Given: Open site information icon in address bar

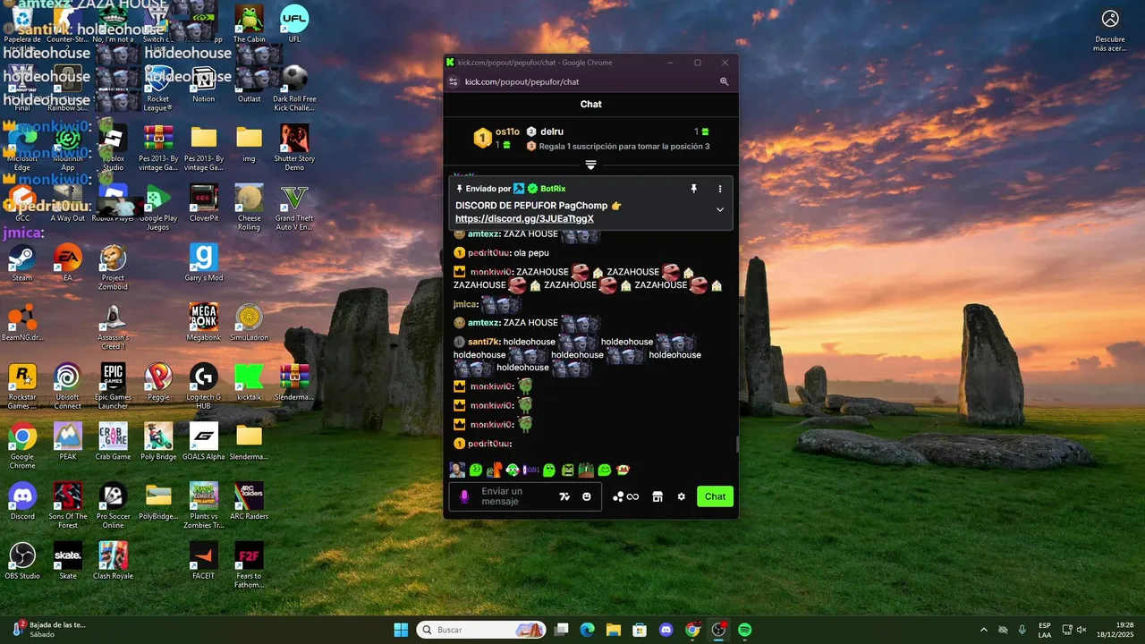Looking at the screenshot, I should click(x=453, y=81).
